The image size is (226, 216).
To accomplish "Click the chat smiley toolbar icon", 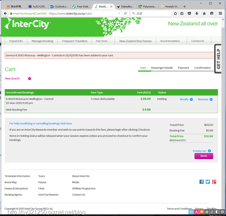I will pos(212,13).
